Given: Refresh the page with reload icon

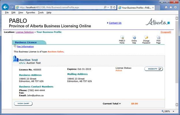Looking at the screenshot, I should (114, 7).
